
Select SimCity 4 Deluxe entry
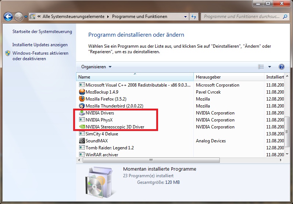(x=102, y=134)
